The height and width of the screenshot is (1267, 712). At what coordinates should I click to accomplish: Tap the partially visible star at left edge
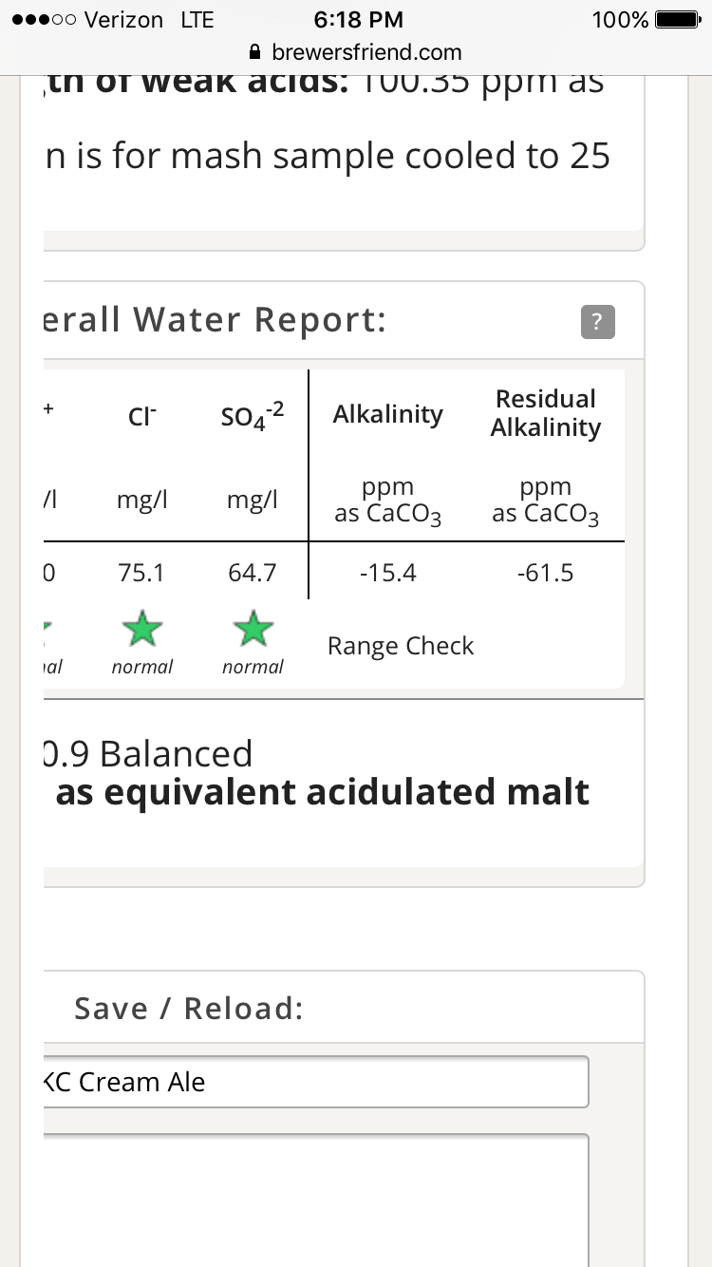click(48, 628)
